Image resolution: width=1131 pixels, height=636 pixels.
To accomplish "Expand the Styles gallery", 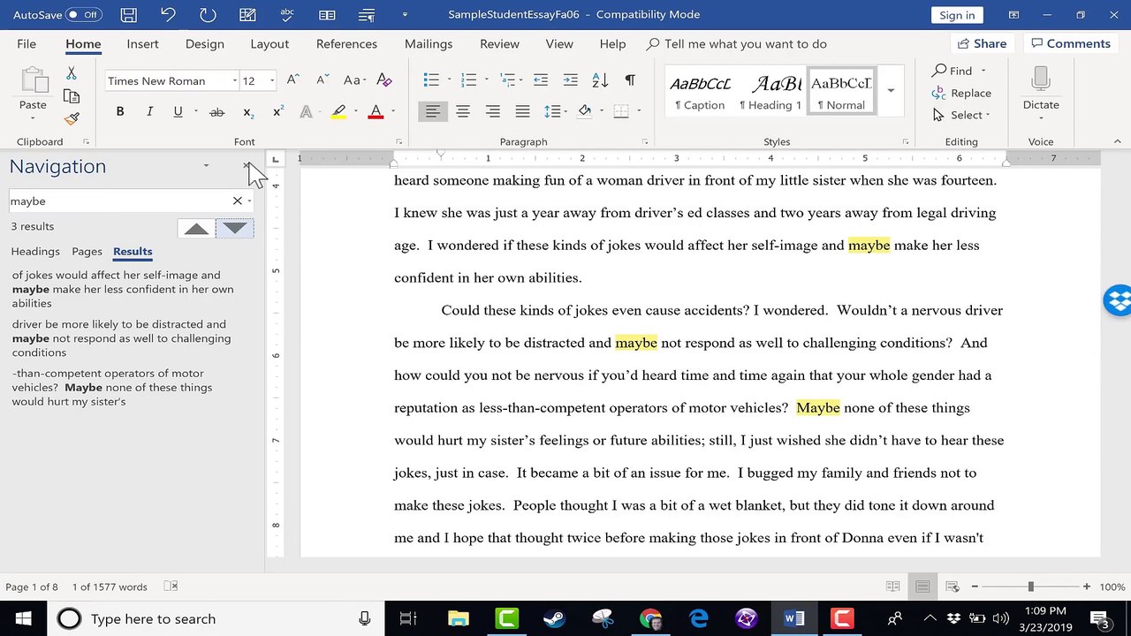I will click(x=891, y=90).
